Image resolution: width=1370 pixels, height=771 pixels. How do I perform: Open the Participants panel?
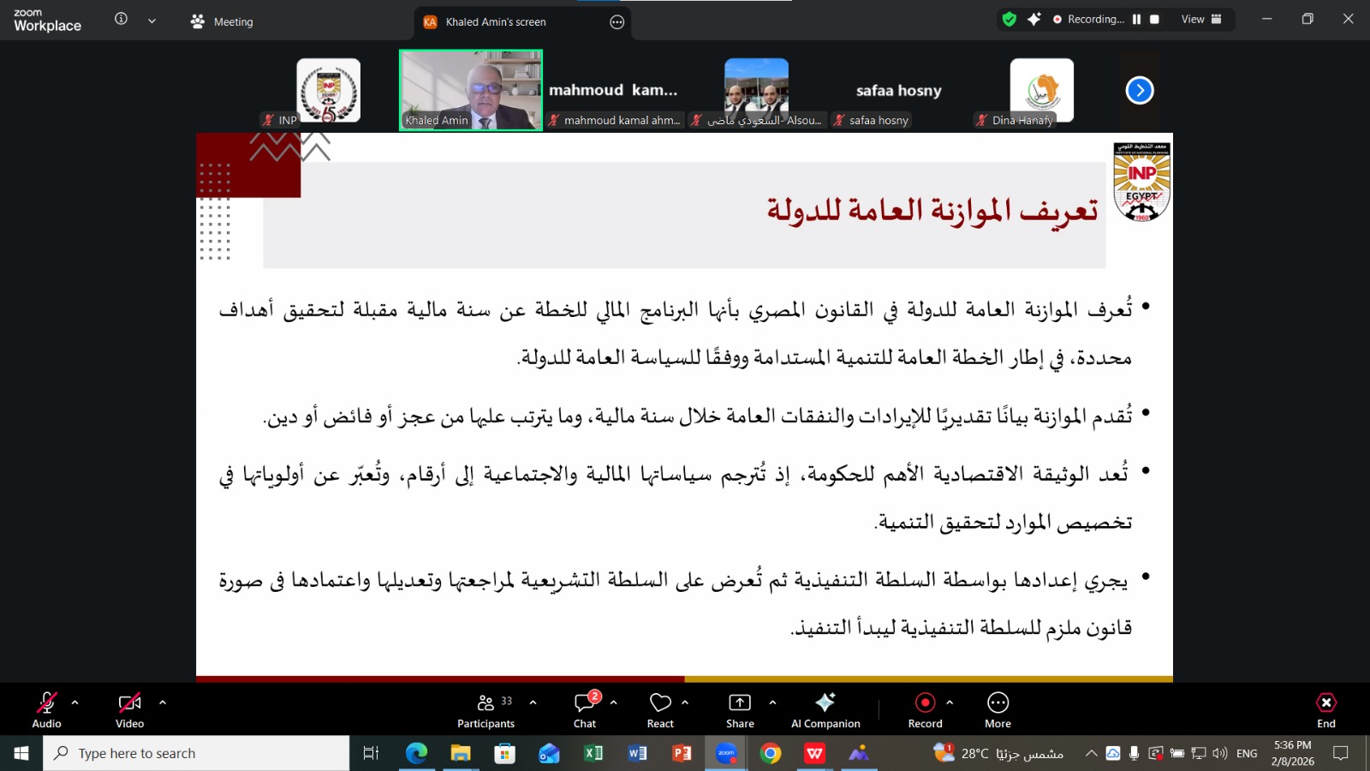485,710
